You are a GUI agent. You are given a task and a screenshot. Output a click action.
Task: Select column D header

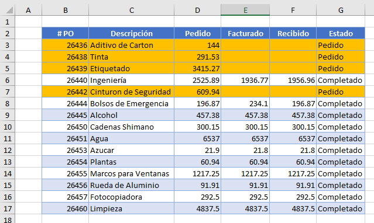point(197,11)
